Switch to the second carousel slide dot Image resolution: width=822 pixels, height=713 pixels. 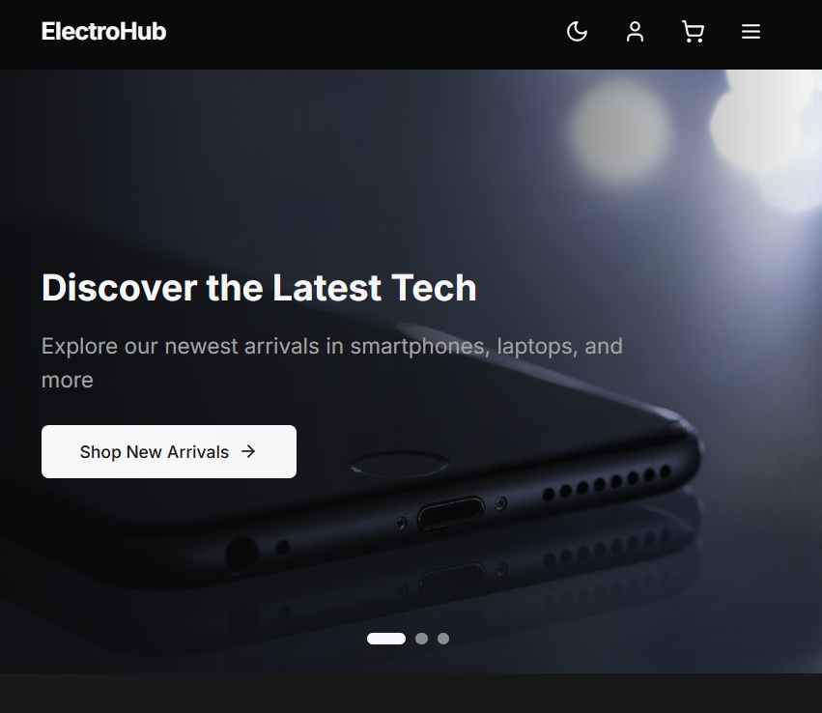click(x=421, y=639)
